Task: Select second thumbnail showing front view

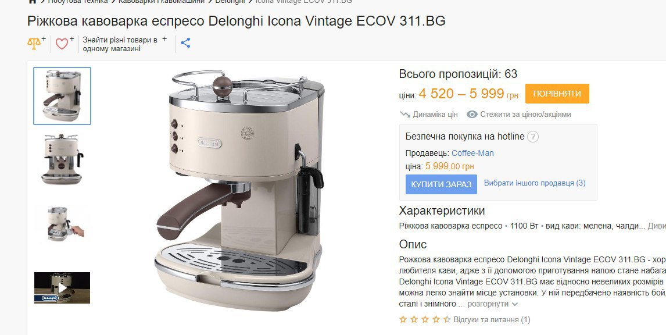Action: click(x=62, y=159)
